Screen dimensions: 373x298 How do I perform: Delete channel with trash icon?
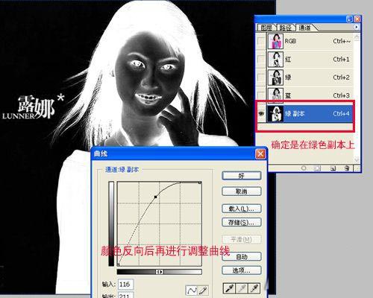click(347, 168)
